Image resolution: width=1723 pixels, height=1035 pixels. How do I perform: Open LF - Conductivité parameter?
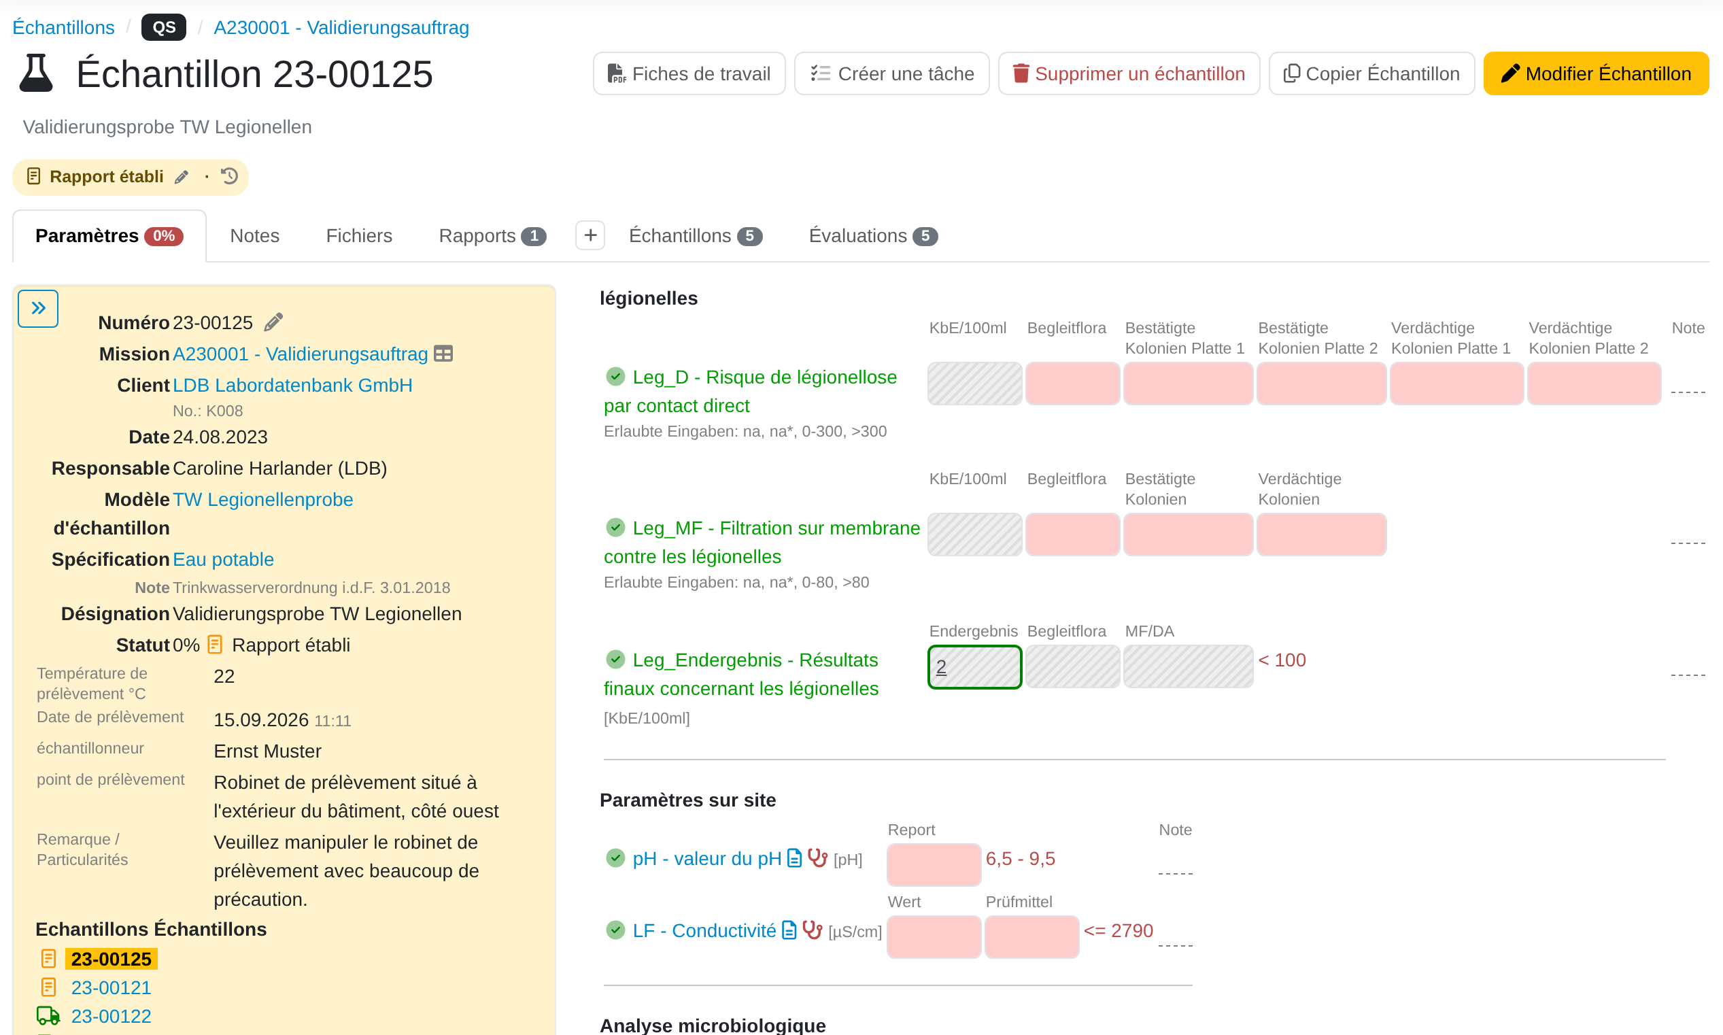pyautogui.click(x=704, y=931)
